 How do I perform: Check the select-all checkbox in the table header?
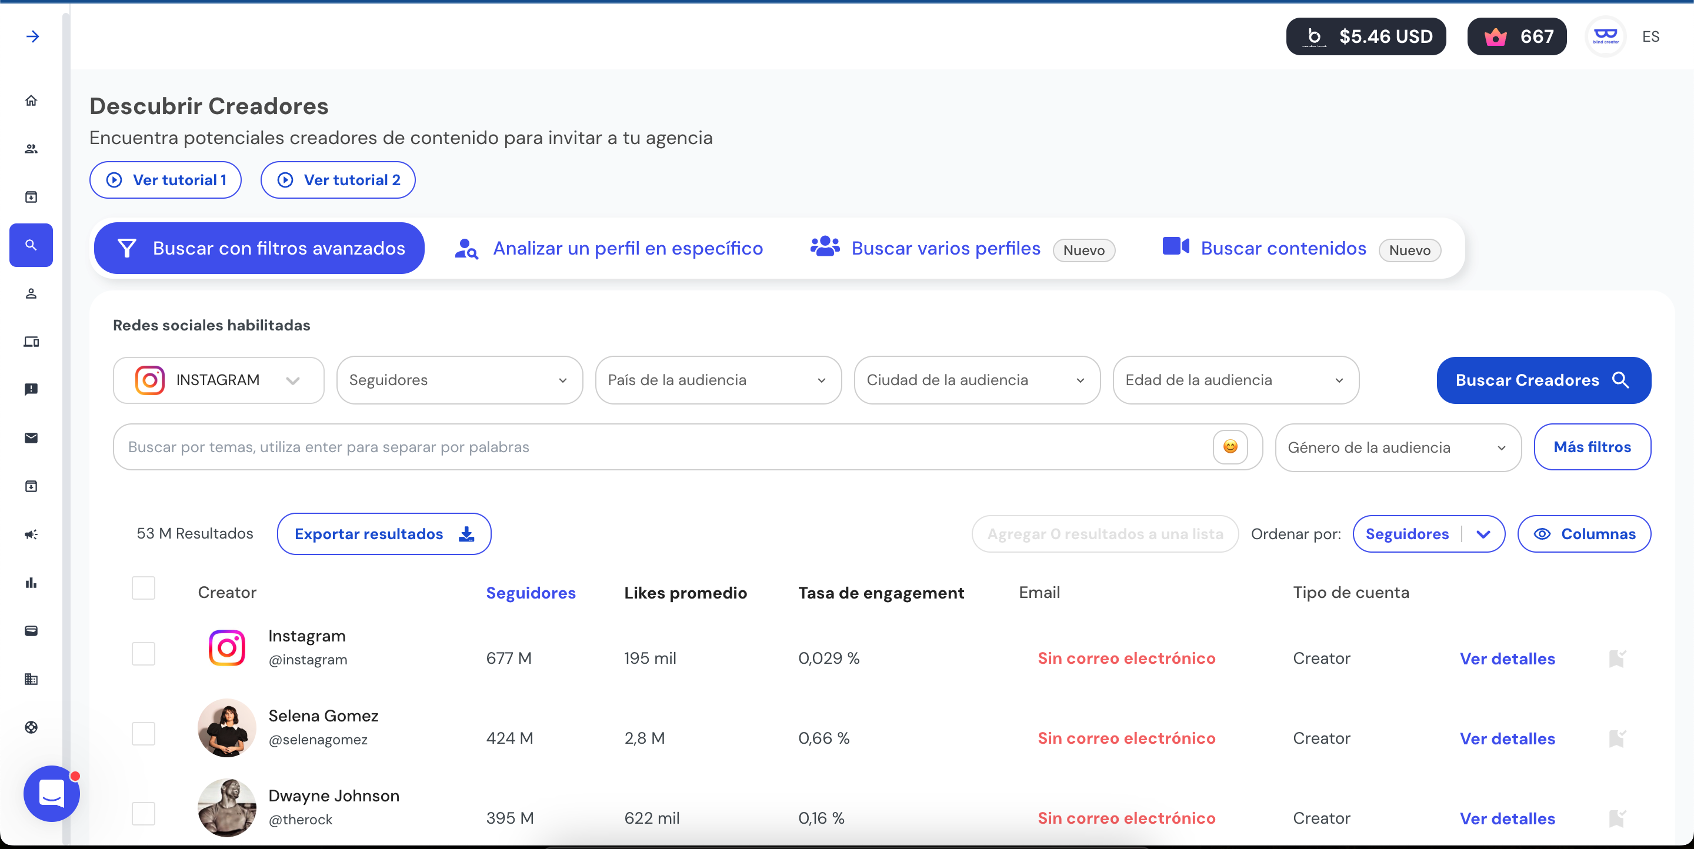[x=144, y=588]
